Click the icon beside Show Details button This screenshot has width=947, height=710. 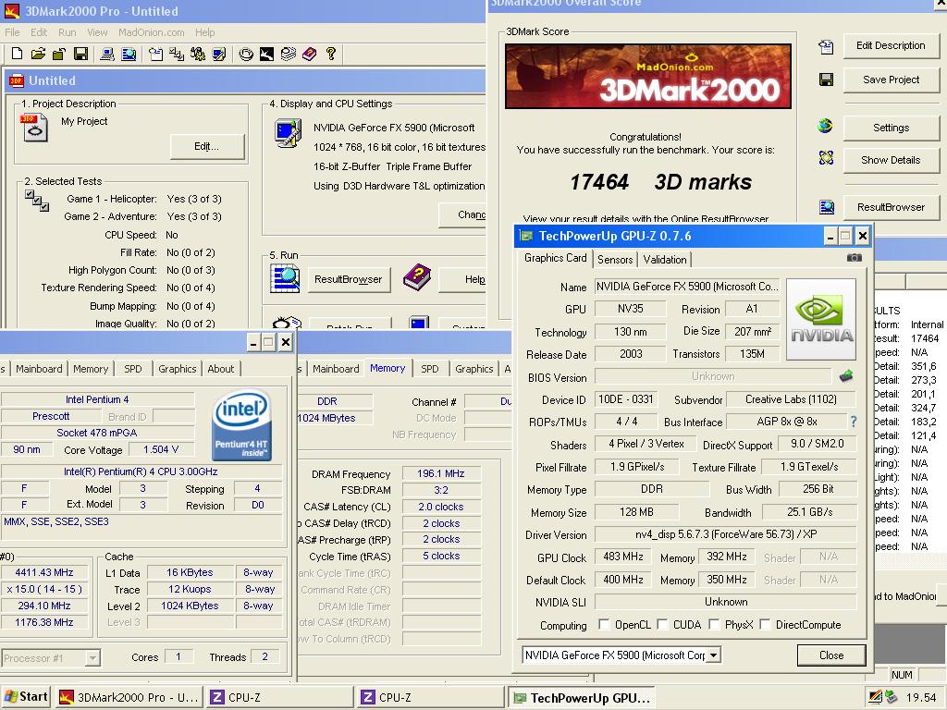(826, 158)
